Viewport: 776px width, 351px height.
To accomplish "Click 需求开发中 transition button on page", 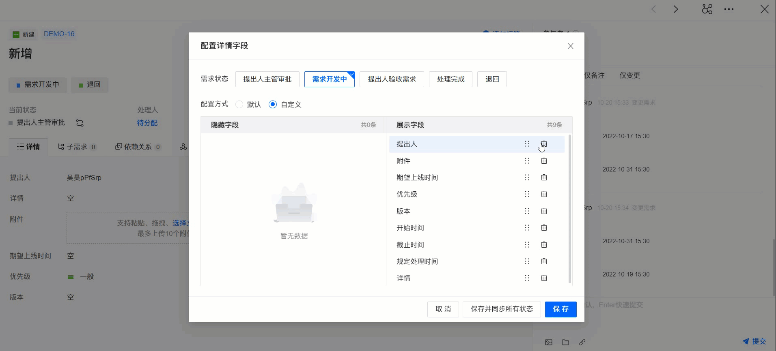I will tap(38, 85).
